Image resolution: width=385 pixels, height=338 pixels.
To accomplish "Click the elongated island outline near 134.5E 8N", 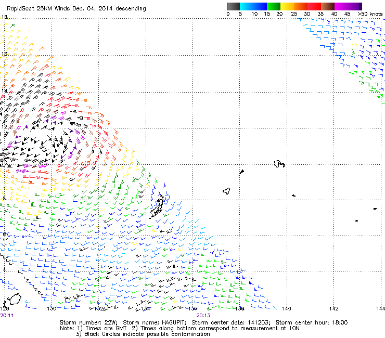I will pos(157,207).
